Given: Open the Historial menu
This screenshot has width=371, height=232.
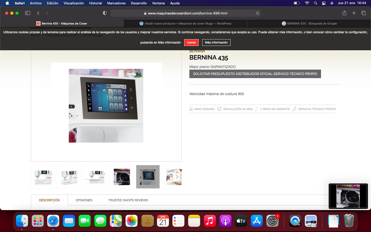Looking at the screenshot, I should (96, 3).
